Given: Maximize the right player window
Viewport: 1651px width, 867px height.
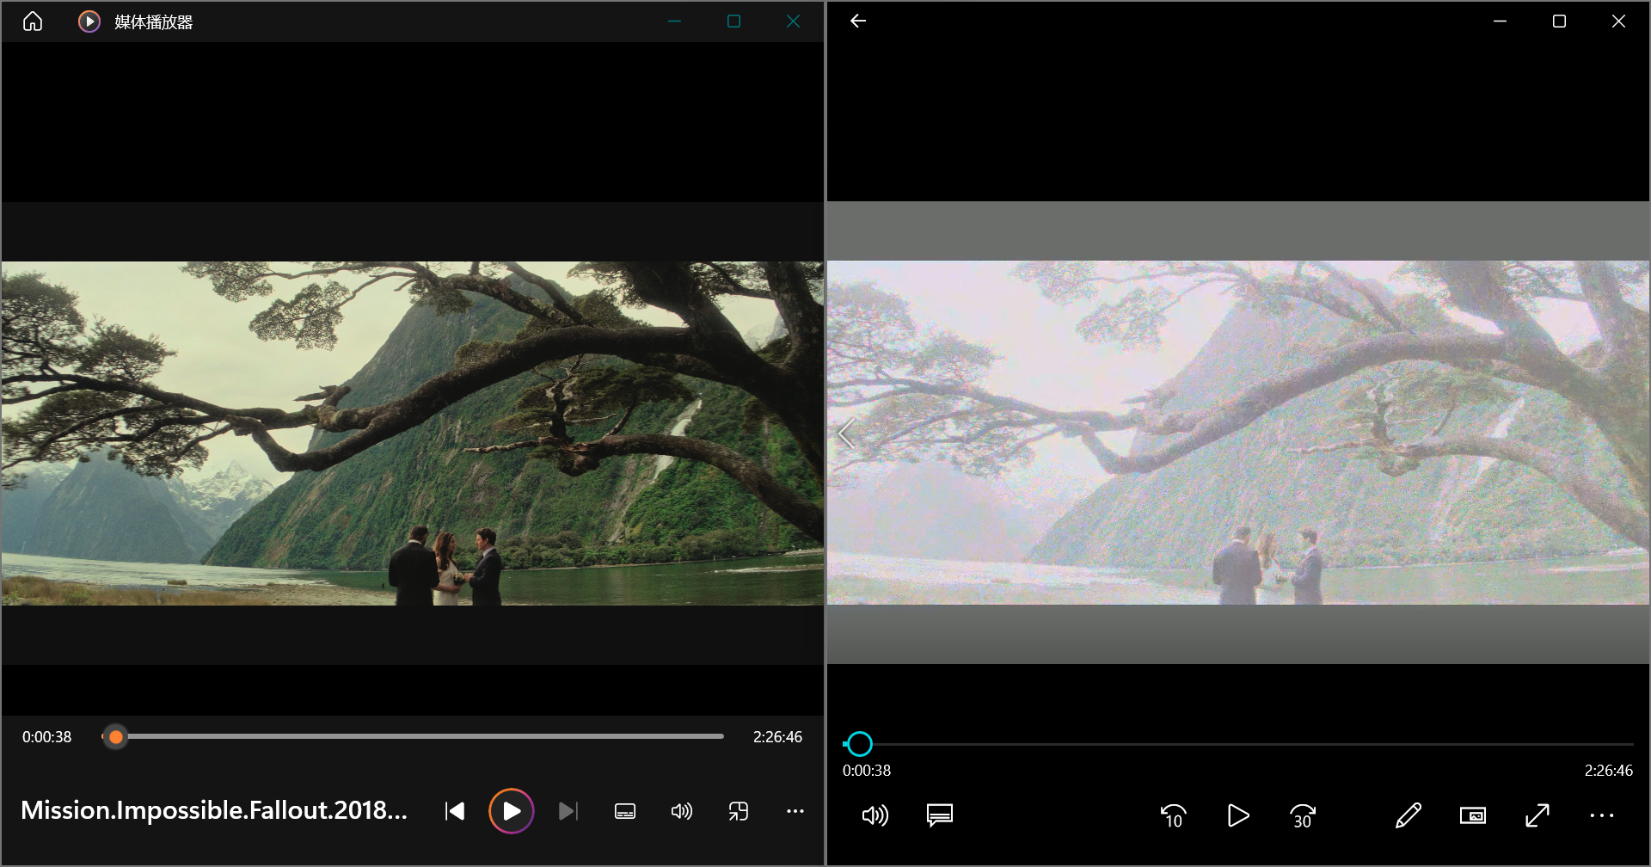Looking at the screenshot, I should [x=1559, y=21].
